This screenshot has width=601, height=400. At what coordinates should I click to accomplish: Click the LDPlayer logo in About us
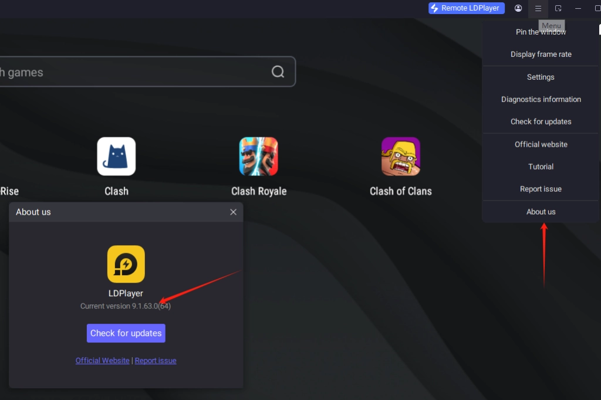126,264
